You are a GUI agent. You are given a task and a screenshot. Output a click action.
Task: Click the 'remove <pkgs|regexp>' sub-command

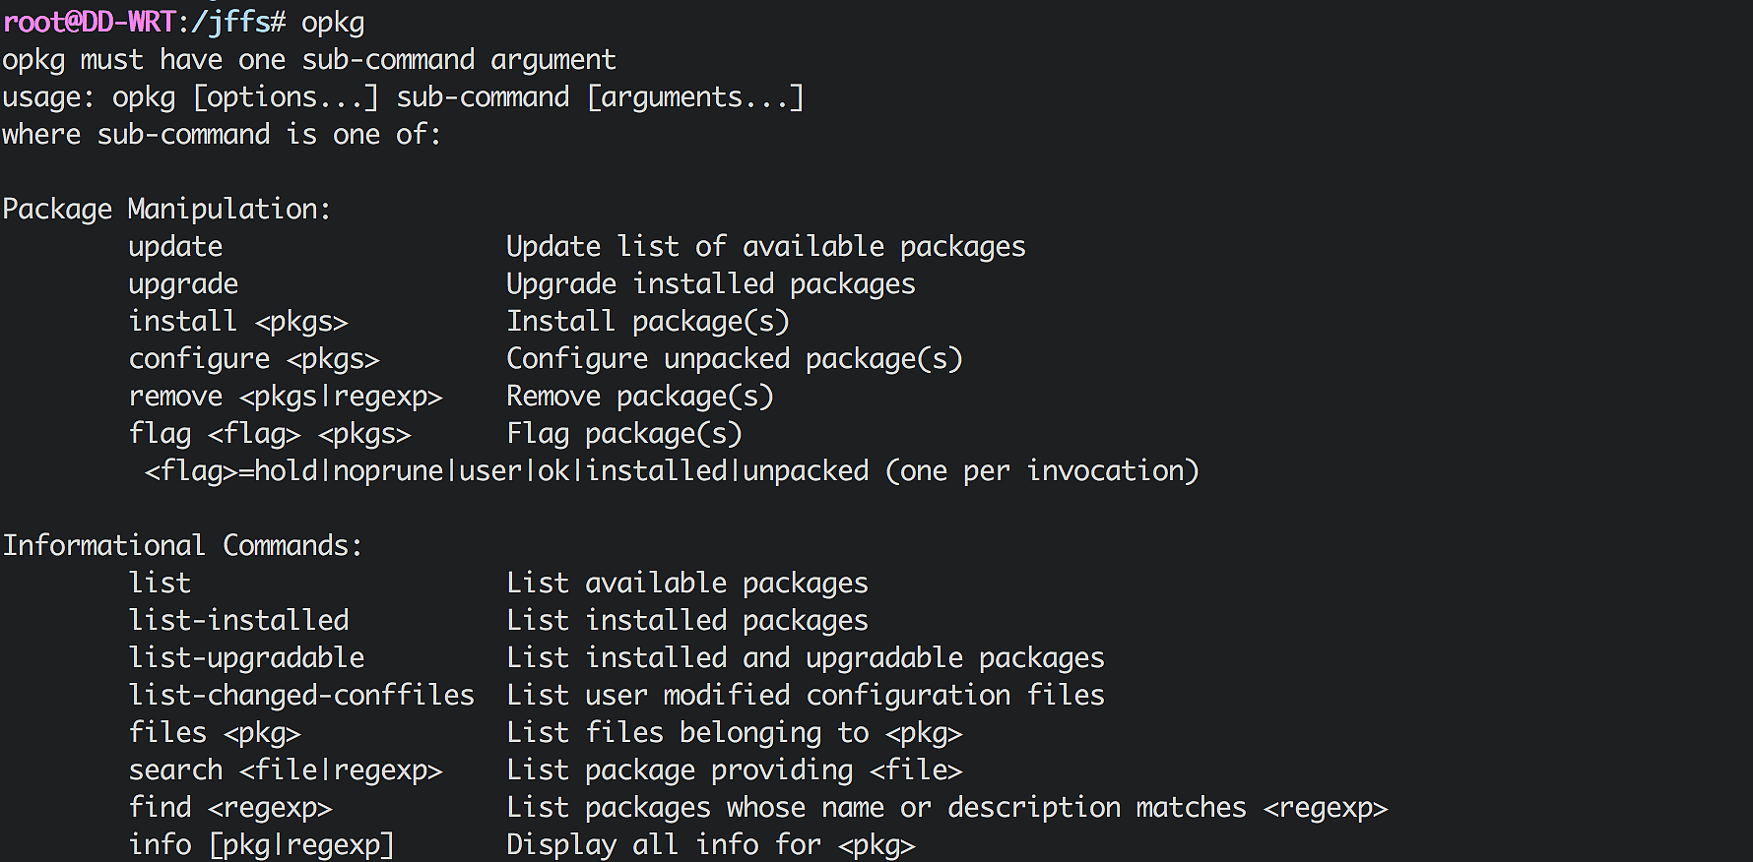tap(286, 397)
